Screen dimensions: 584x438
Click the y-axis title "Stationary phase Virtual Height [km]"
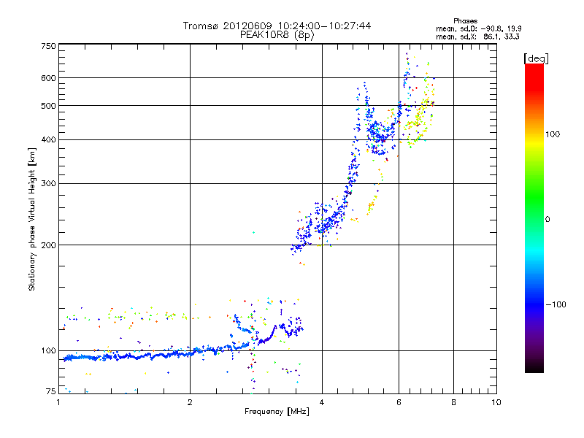(x=32, y=219)
